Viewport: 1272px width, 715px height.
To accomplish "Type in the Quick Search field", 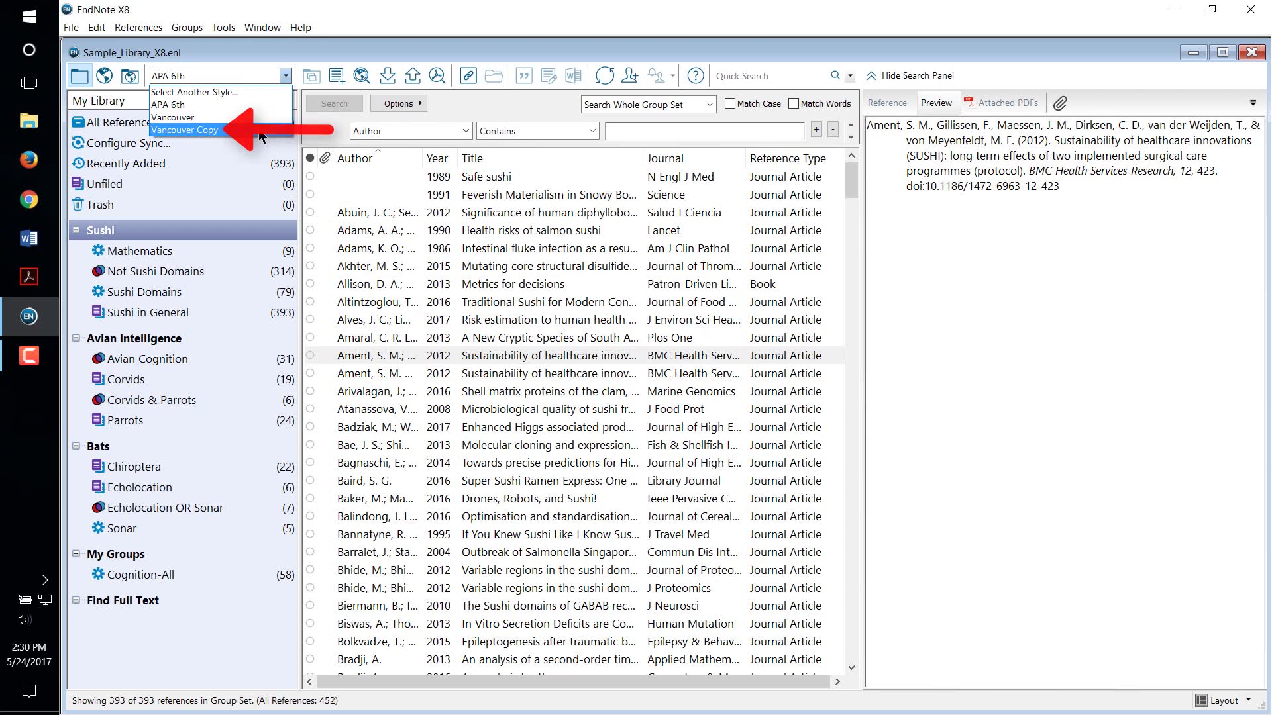I will (768, 75).
